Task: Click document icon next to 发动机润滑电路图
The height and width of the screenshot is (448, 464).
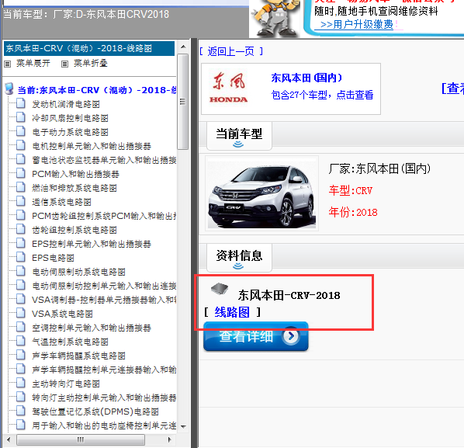Action: (20, 103)
